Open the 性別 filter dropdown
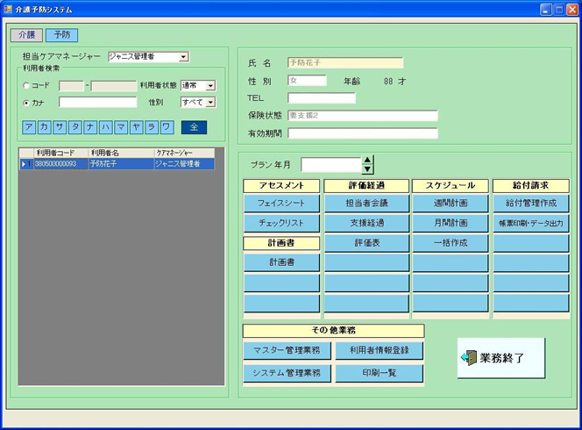The height and width of the screenshot is (430, 582). pos(210,103)
